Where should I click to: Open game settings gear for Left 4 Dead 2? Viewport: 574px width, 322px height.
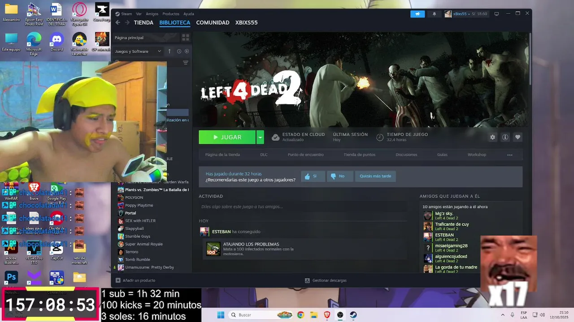coord(493,137)
